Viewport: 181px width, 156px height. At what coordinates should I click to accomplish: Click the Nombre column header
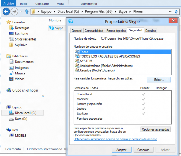point(55,20)
